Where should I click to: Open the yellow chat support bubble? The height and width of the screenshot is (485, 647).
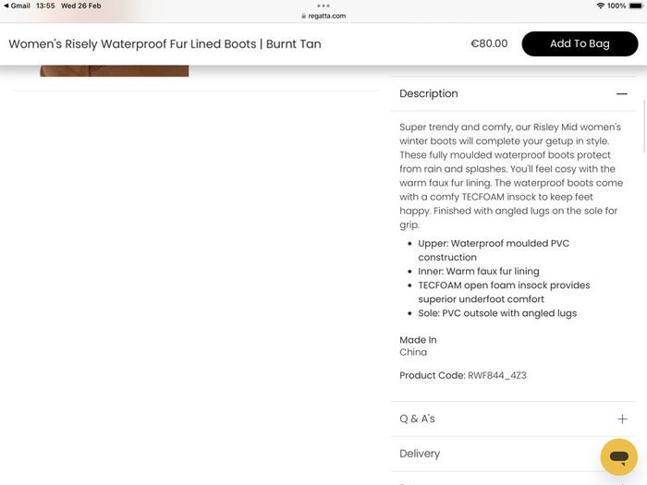coord(618,457)
